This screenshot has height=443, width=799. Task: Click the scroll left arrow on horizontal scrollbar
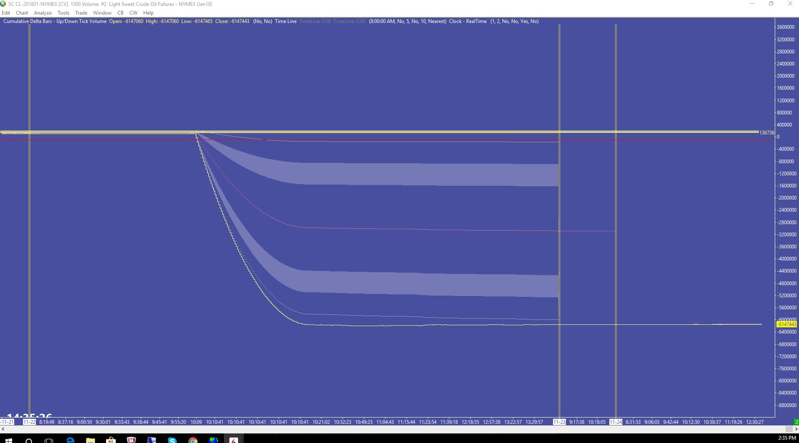pyautogui.click(x=3, y=429)
